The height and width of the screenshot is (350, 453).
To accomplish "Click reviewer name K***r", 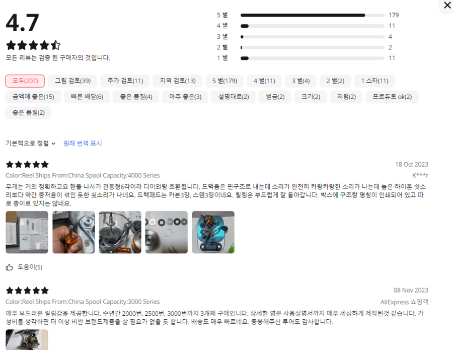I will 420,175.
